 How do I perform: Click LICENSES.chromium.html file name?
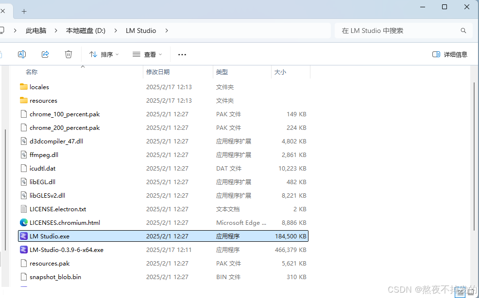(x=65, y=223)
